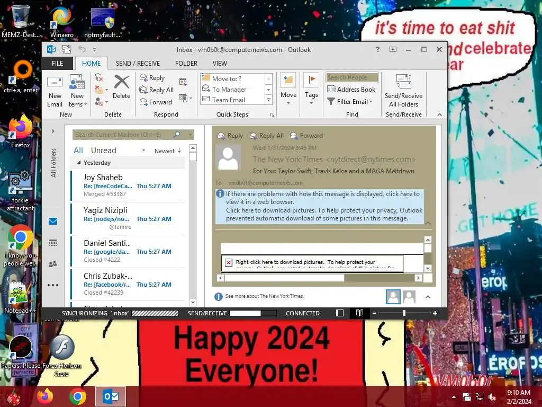
Task: Select the To Manager quick step
Action: pyautogui.click(x=232, y=89)
